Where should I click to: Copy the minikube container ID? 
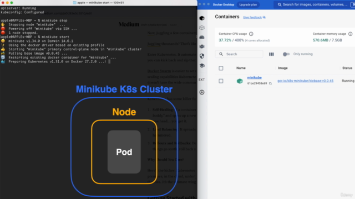tap(270, 83)
